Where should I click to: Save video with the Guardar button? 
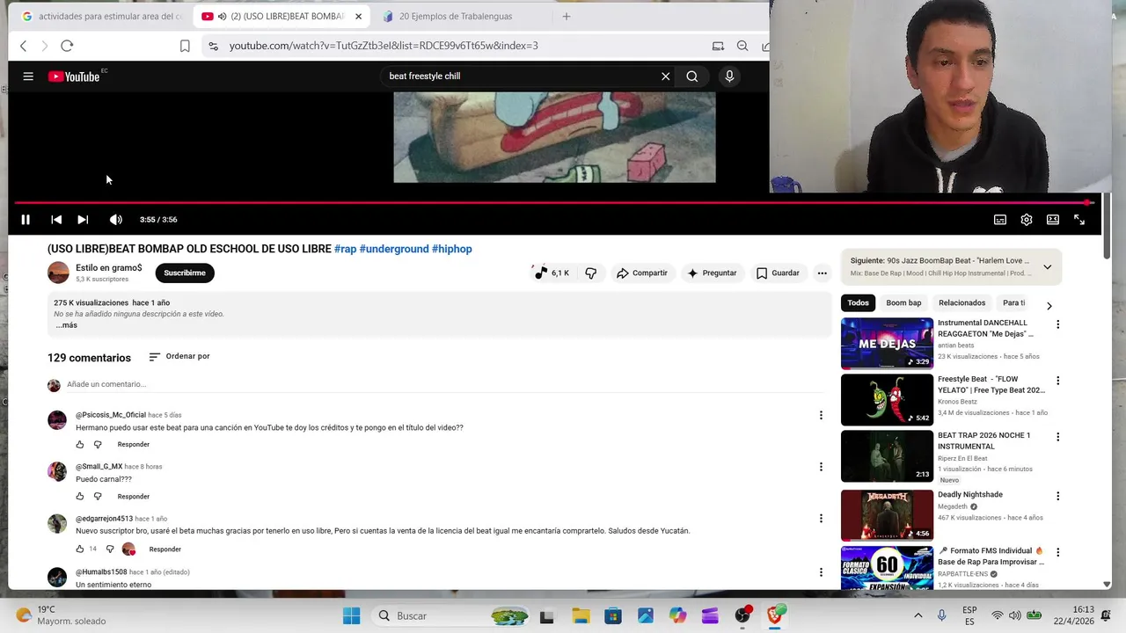coord(778,273)
